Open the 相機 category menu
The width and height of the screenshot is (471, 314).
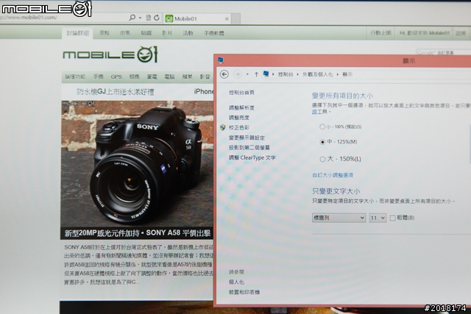tap(134, 77)
